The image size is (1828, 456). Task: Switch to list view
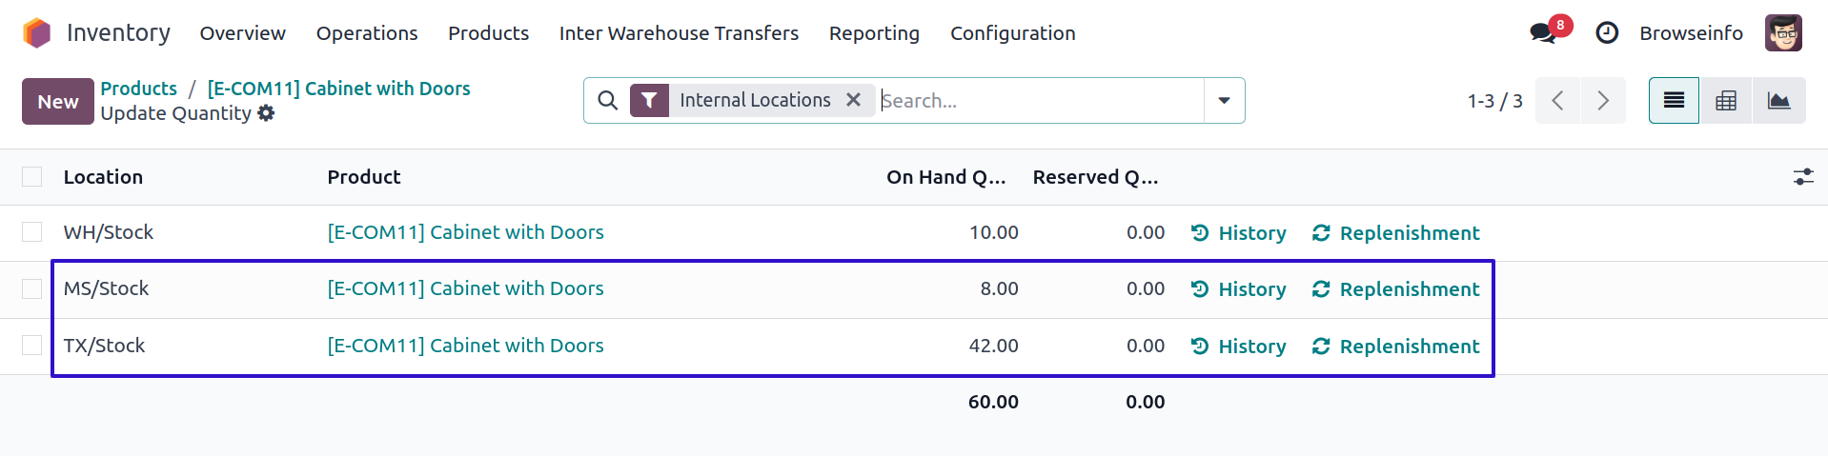pyautogui.click(x=1674, y=101)
